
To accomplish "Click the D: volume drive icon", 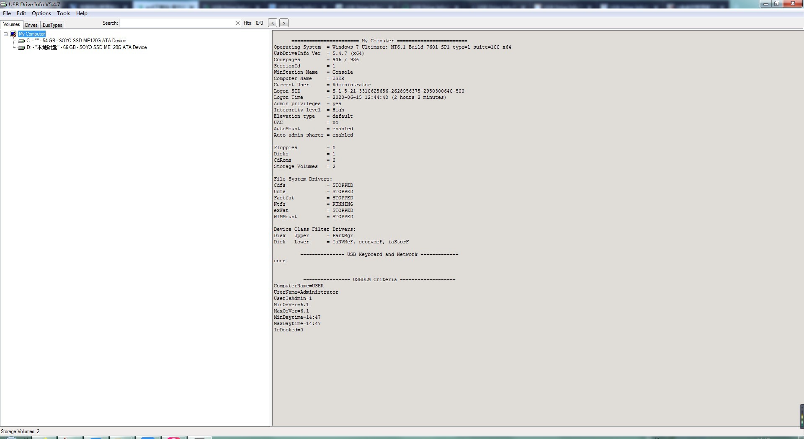I will tap(21, 48).
